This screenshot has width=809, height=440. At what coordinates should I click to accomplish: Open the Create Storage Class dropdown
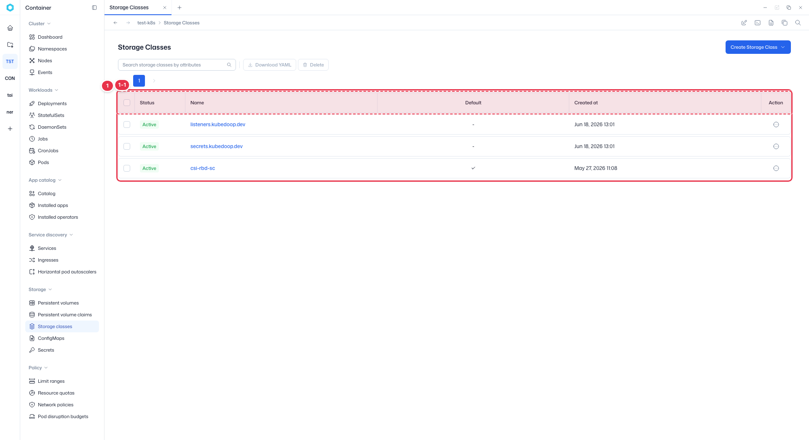[758, 47]
